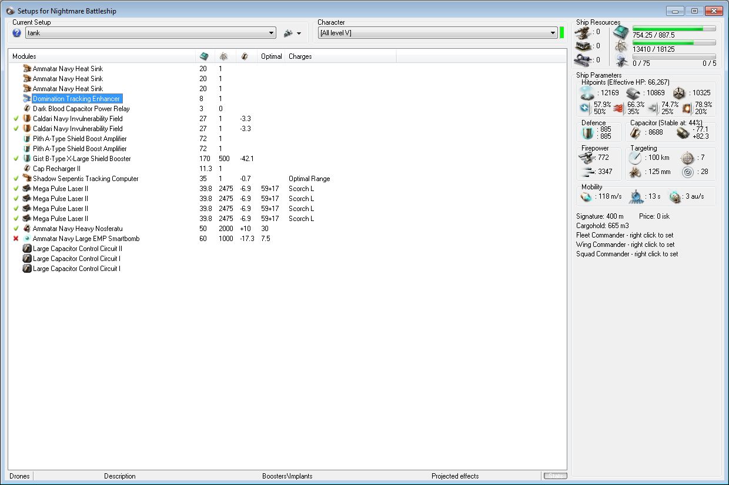This screenshot has height=485, width=729.
Task: Sort by the CPU column header icon
Action: point(204,56)
